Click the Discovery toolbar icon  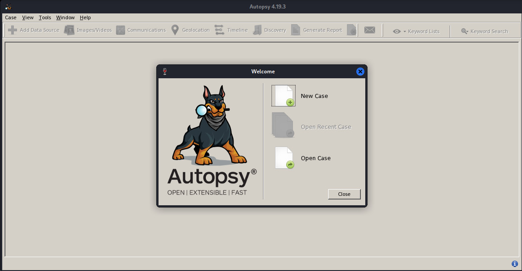click(257, 30)
